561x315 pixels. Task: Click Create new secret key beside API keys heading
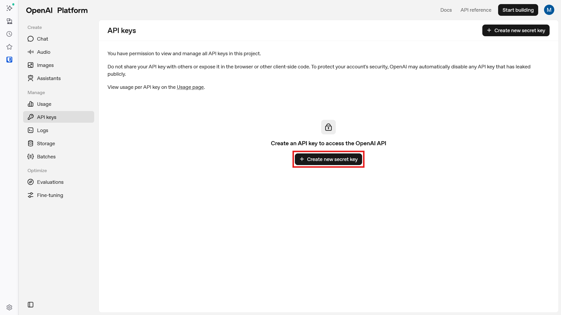point(516,30)
